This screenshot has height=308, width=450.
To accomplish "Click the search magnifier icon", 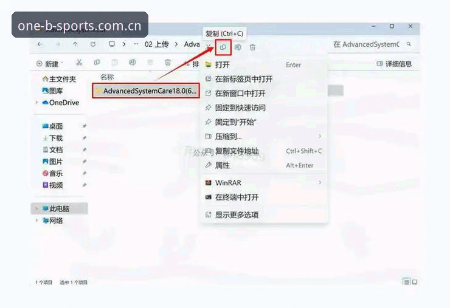I will coord(409,44).
